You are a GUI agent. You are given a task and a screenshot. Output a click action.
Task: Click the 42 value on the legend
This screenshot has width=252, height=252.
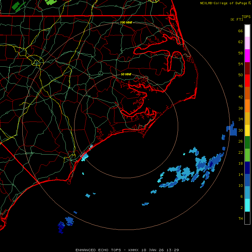pyautogui.click(x=241, y=97)
